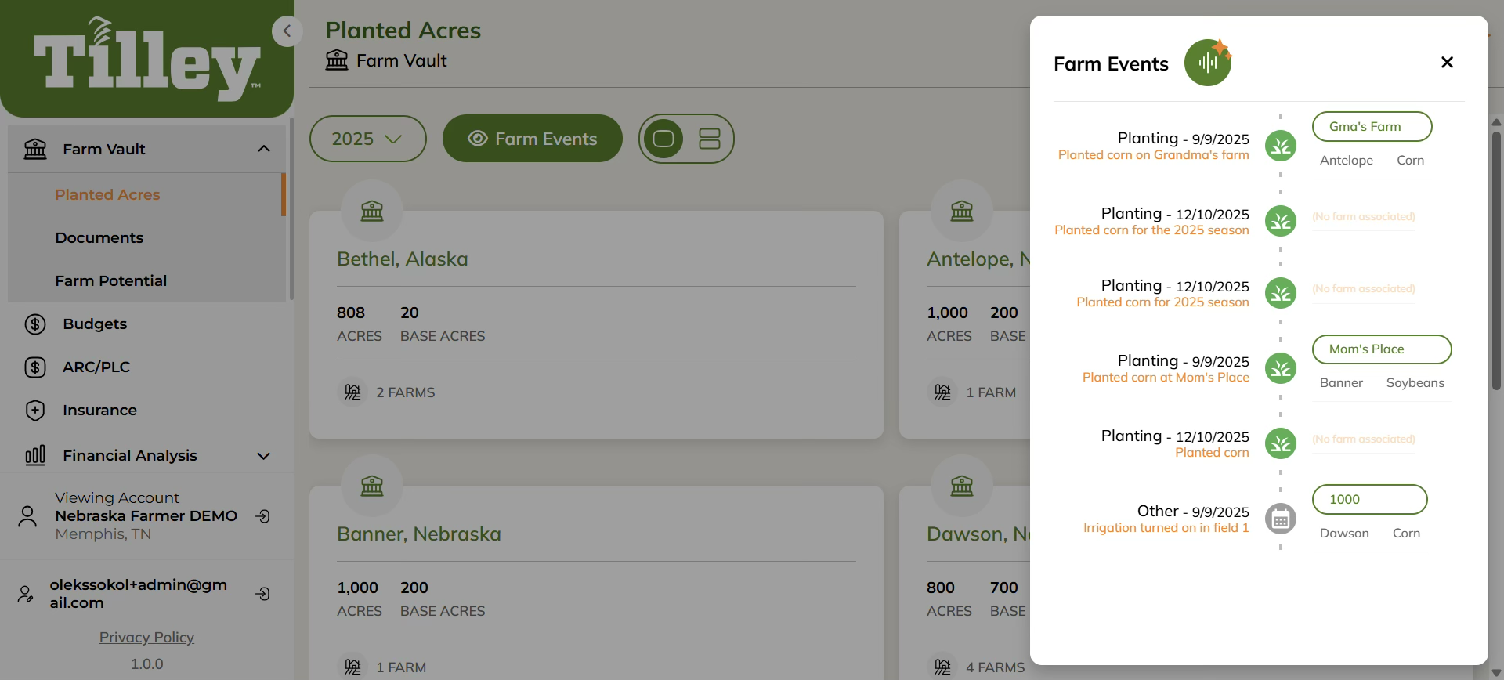Open the Privacy Policy link
Screen dimensions: 1504x680
point(146,637)
